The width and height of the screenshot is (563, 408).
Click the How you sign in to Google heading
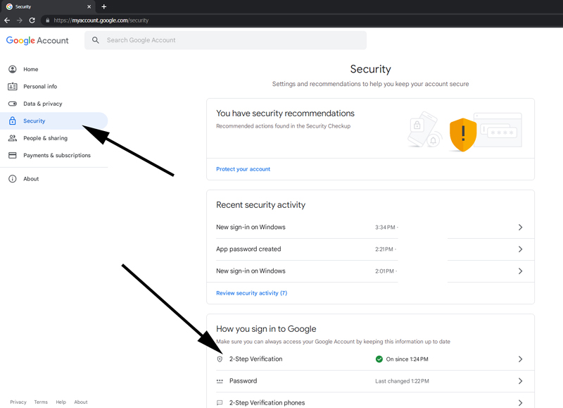(266, 329)
